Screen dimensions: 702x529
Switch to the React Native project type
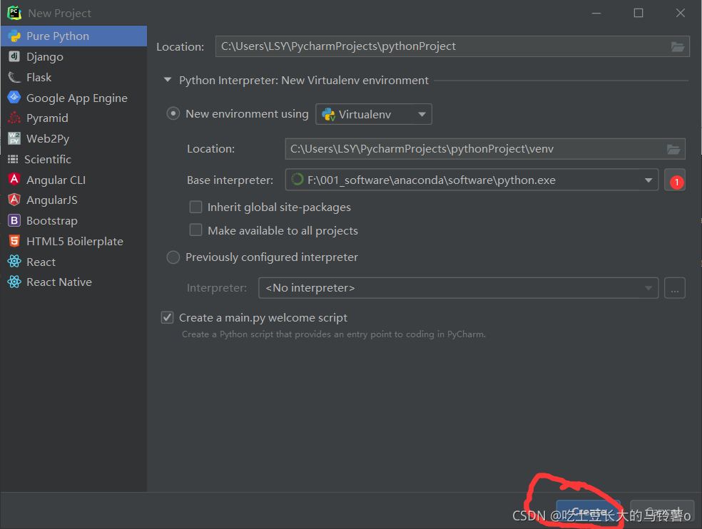click(15, 282)
